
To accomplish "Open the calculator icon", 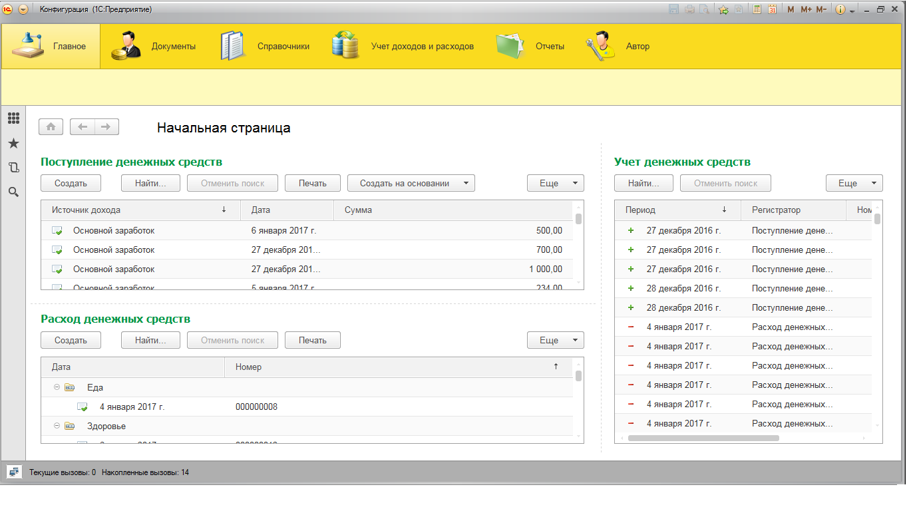I will (757, 9).
